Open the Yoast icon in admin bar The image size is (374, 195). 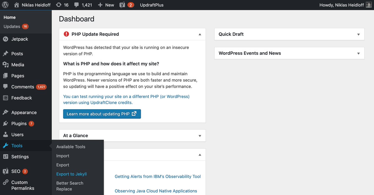[122, 5]
